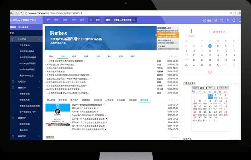251x160 pixels.
Task: Open the 微搜 search type dropdown
Action: click(x=109, y=20)
